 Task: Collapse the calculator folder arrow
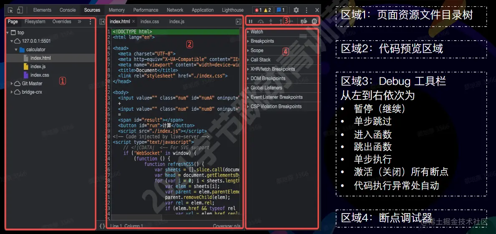(x=16, y=50)
